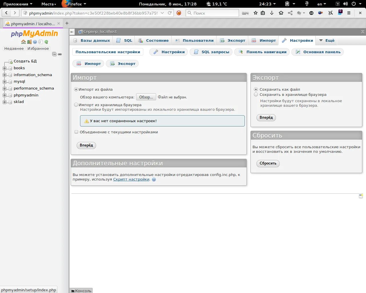
Task: Open the SQL documentation page icon
Action: 41,42
